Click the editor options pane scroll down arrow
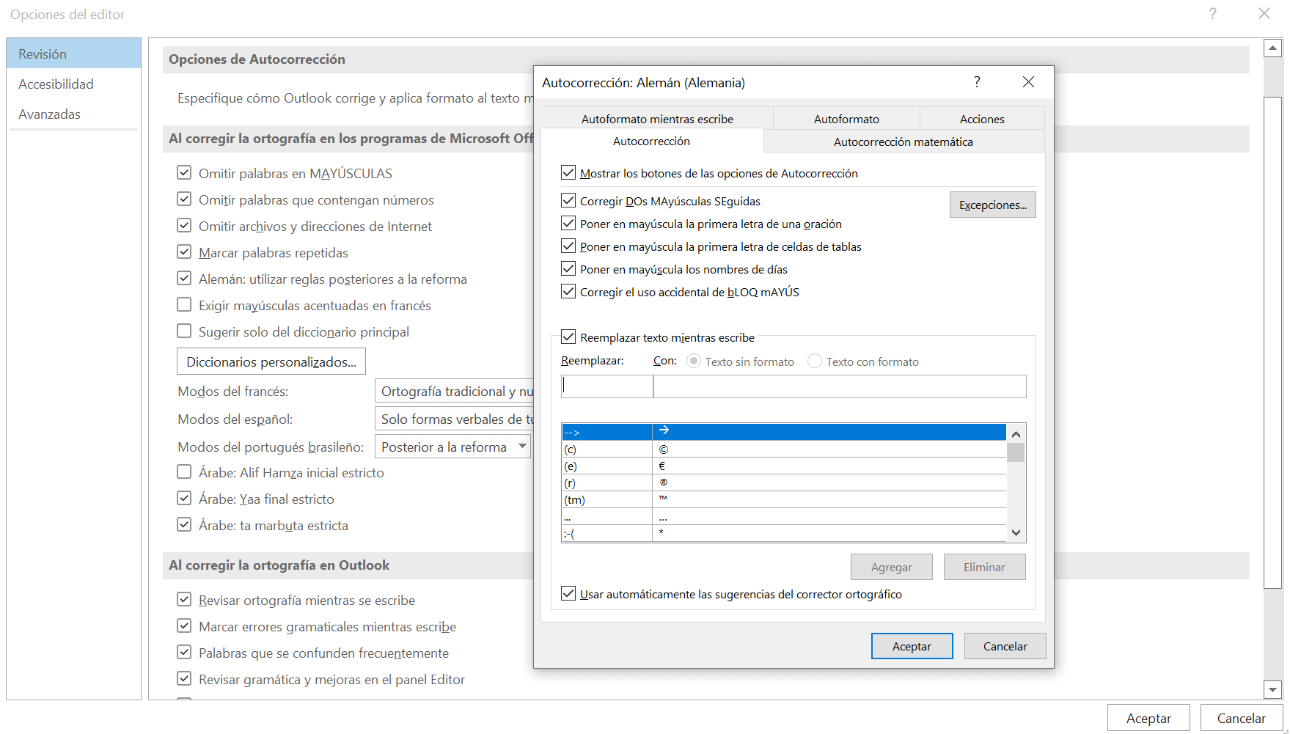 tap(1273, 689)
